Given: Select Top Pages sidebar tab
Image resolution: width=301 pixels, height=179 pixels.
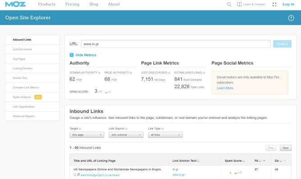Looking at the screenshot, I should pyautogui.click(x=32, y=59).
